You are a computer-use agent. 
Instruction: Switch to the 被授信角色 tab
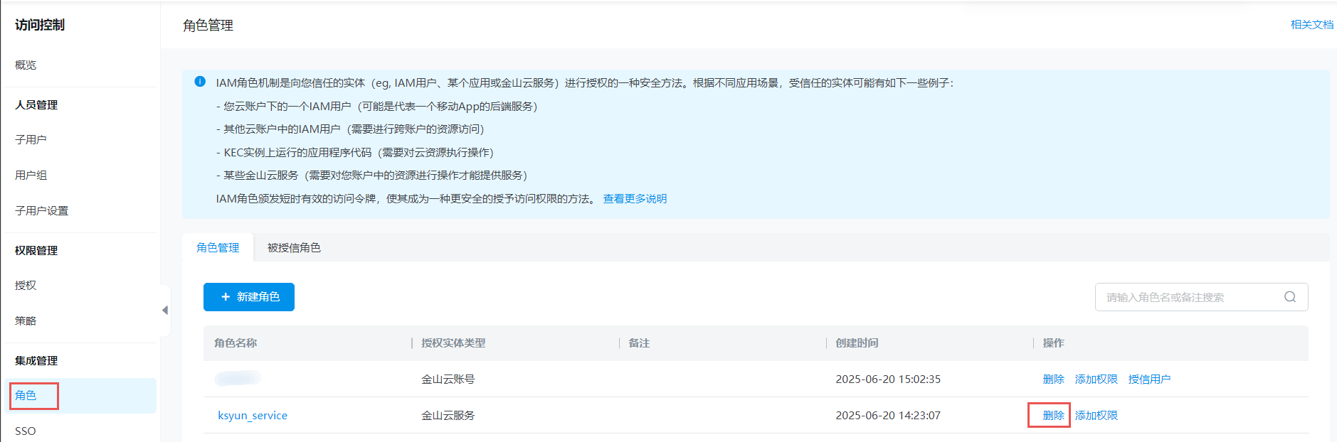coord(294,247)
